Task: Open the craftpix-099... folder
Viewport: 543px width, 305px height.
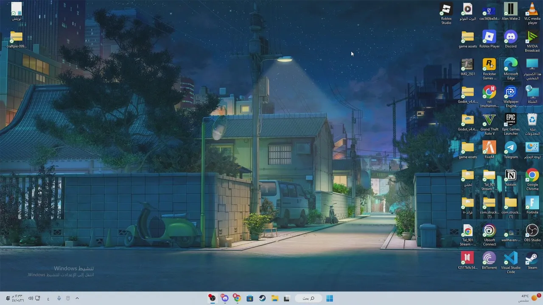Action: 16,39
